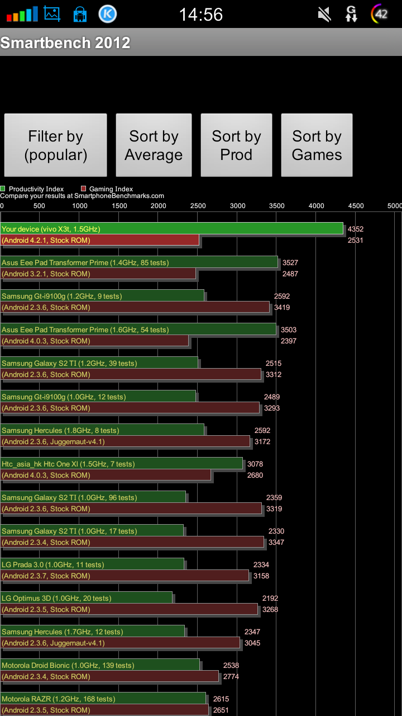Tap Samsung Galaxy S2 TI 1.2GHz, 39 tests
The width and height of the screenshot is (402, 716).
pyautogui.click(x=99, y=363)
